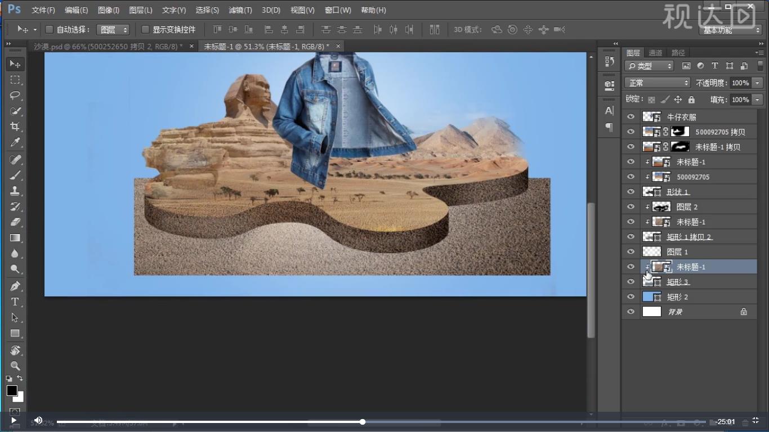Enable the 显示变换控件 checkbox

pyautogui.click(x=145, y=29)
